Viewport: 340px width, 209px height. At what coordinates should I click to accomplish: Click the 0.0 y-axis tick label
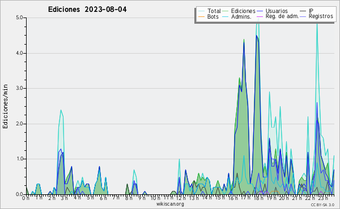pos(19,194)
